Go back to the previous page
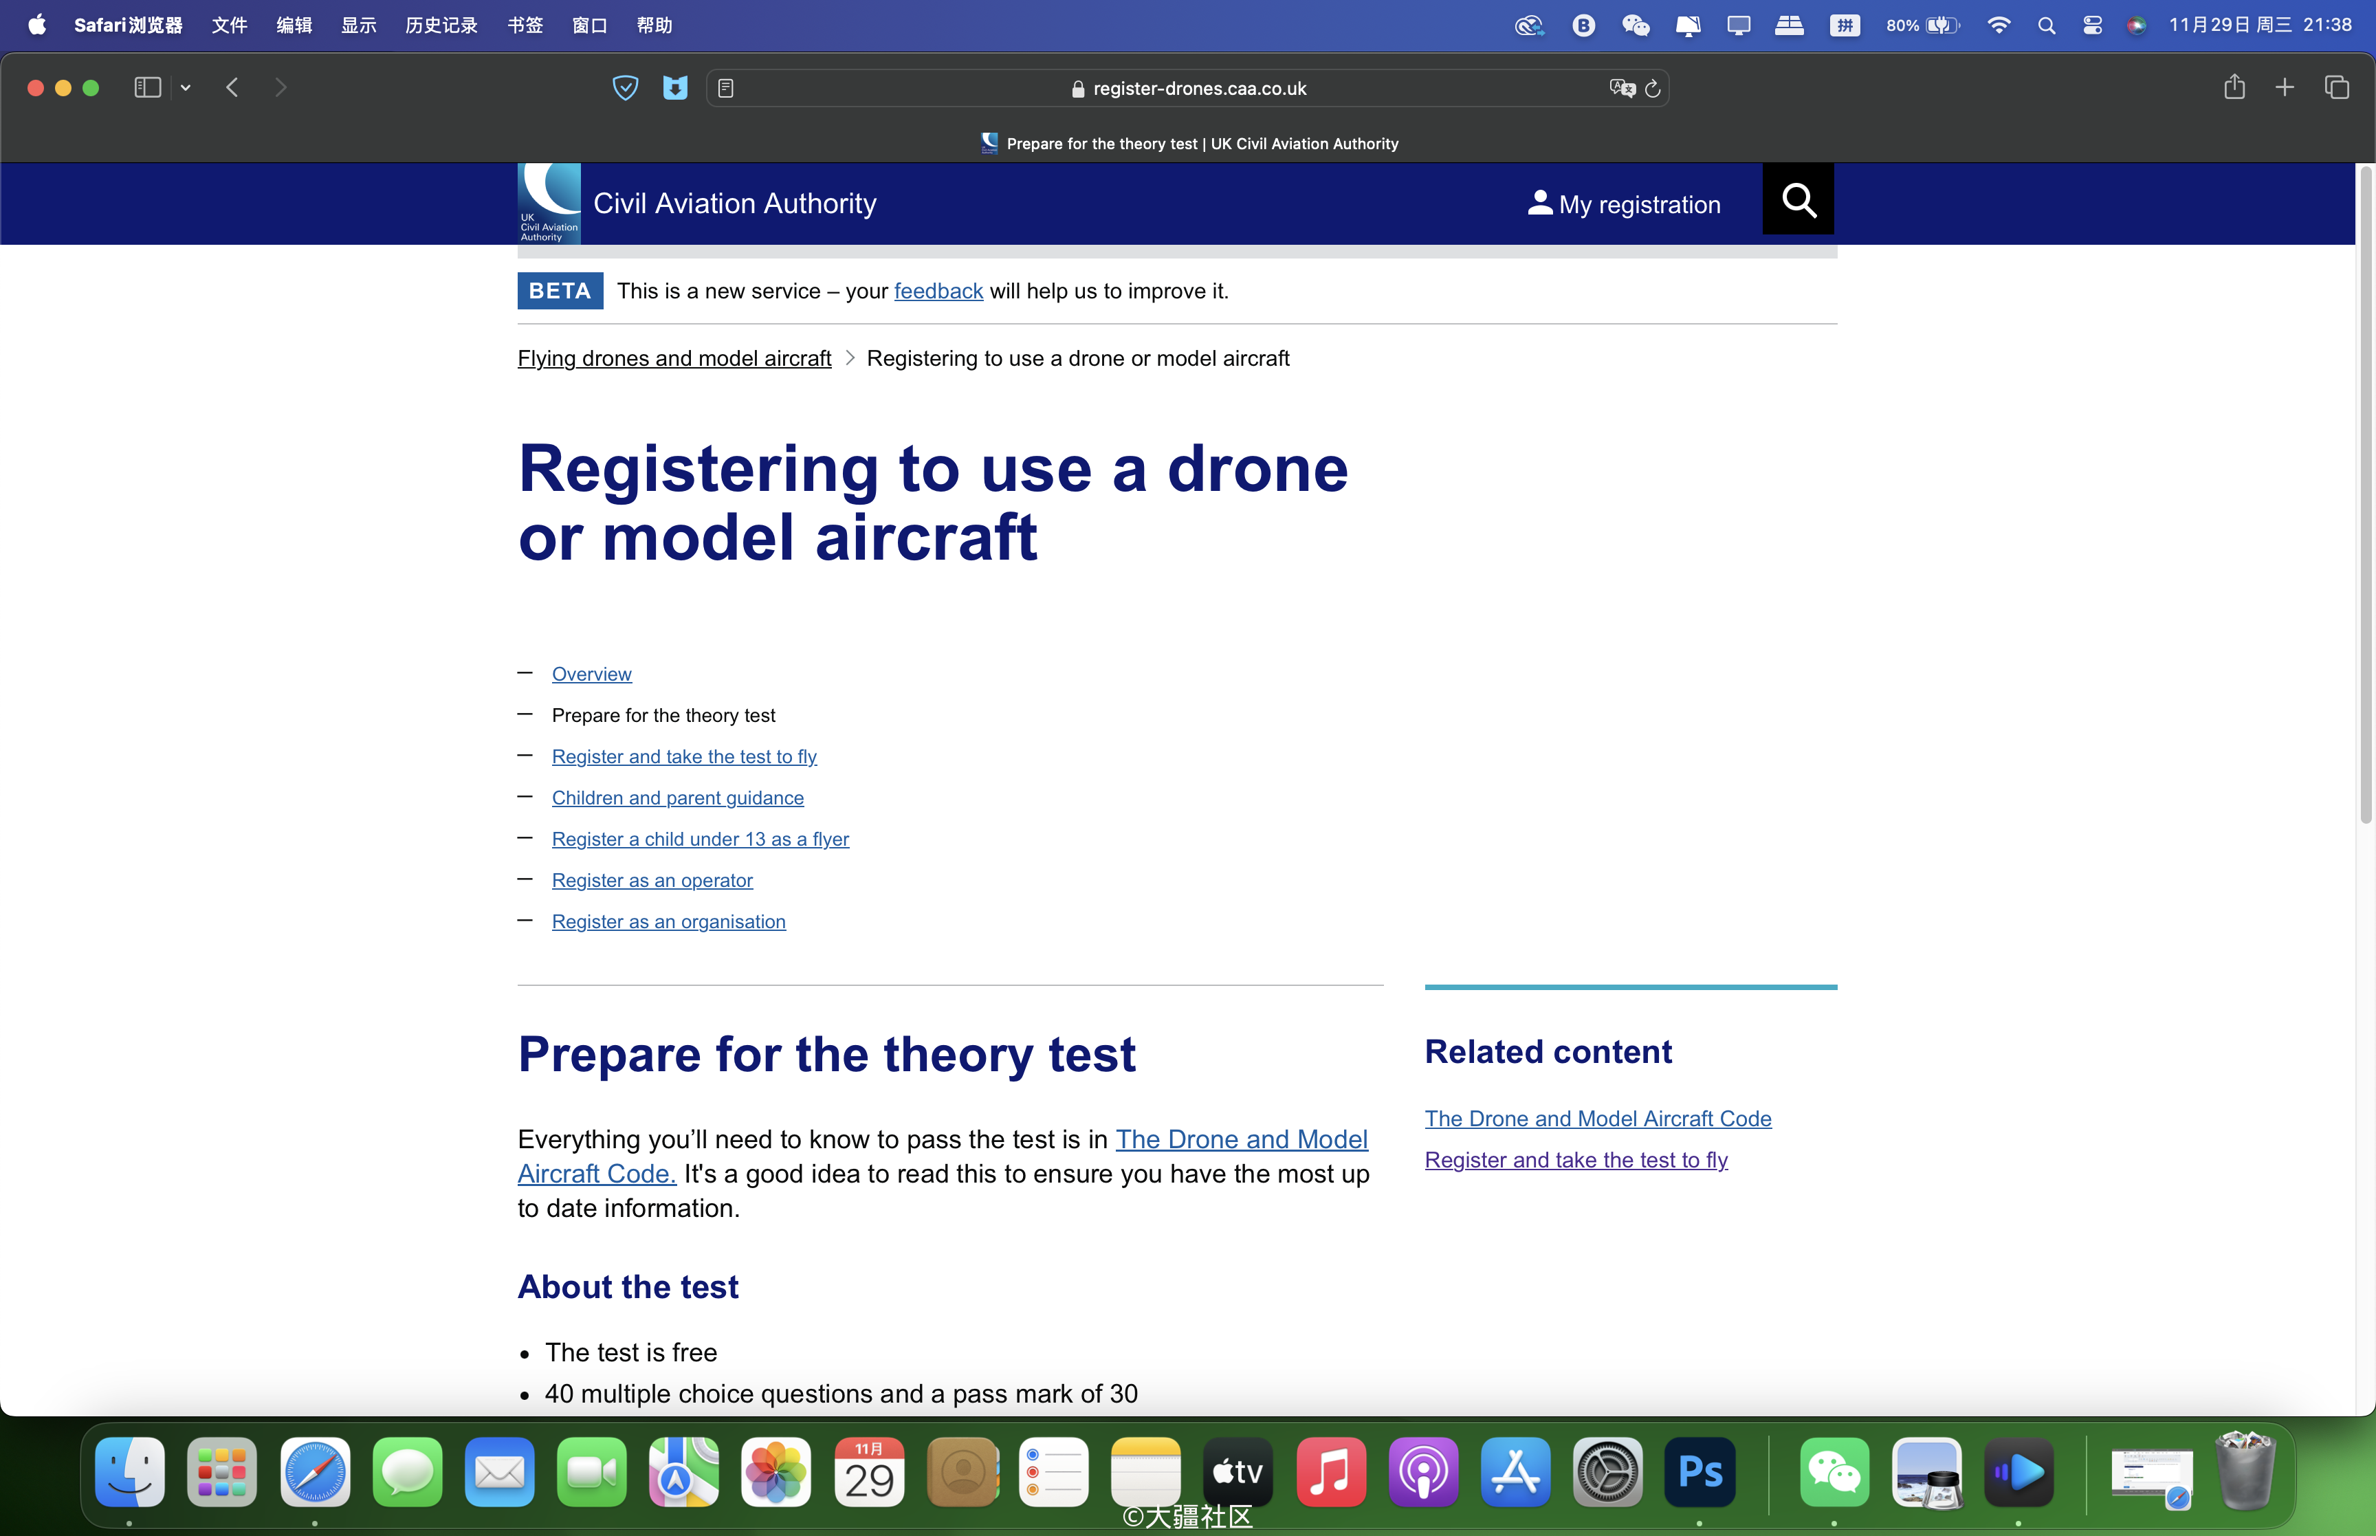The width and height of the screenshot is (2376, 1536). [x=232, y=88]
